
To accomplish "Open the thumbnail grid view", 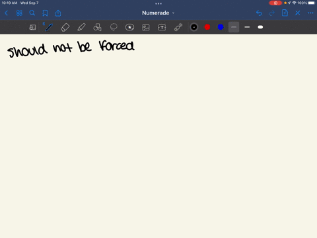I will coord(19,13).
